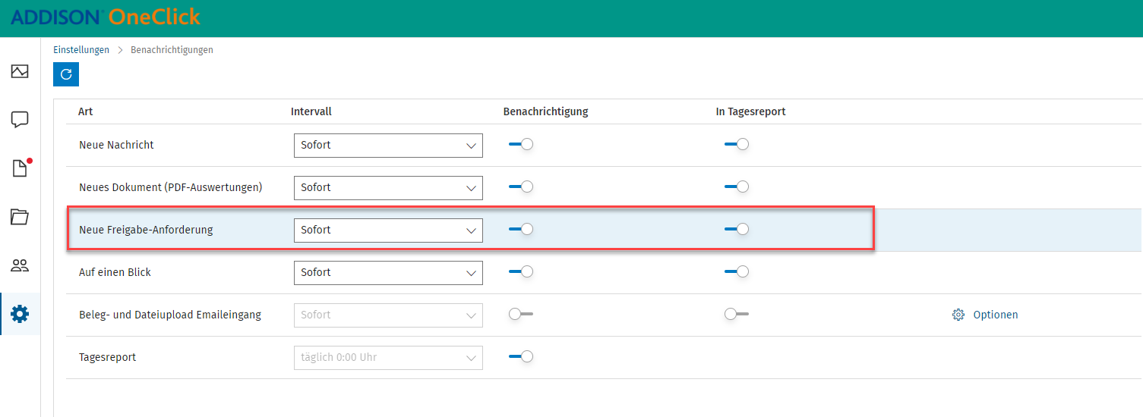Open the täglich 0:00 Uhr dropdown

click(x=388, y=357)
